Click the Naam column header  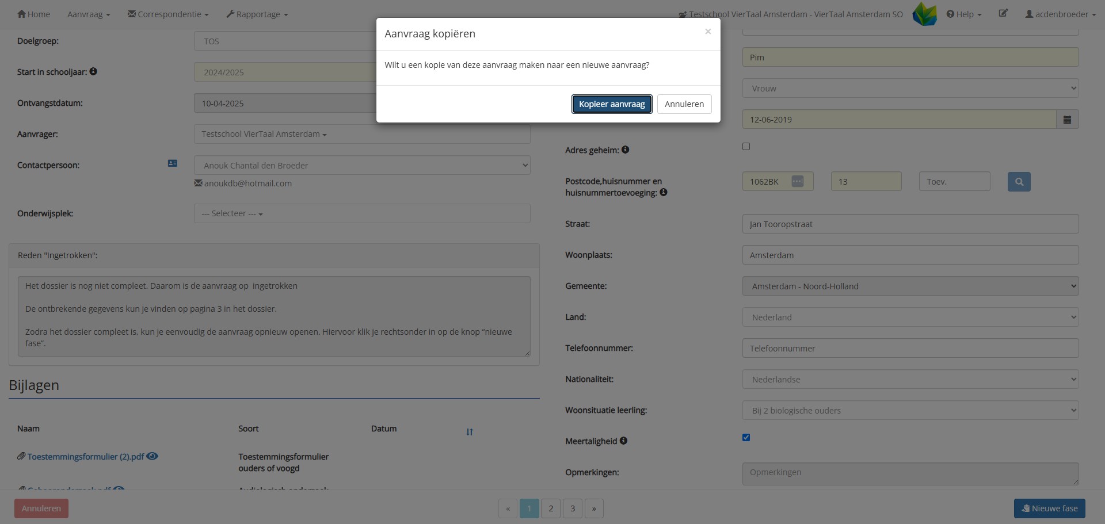click(28, 429)
